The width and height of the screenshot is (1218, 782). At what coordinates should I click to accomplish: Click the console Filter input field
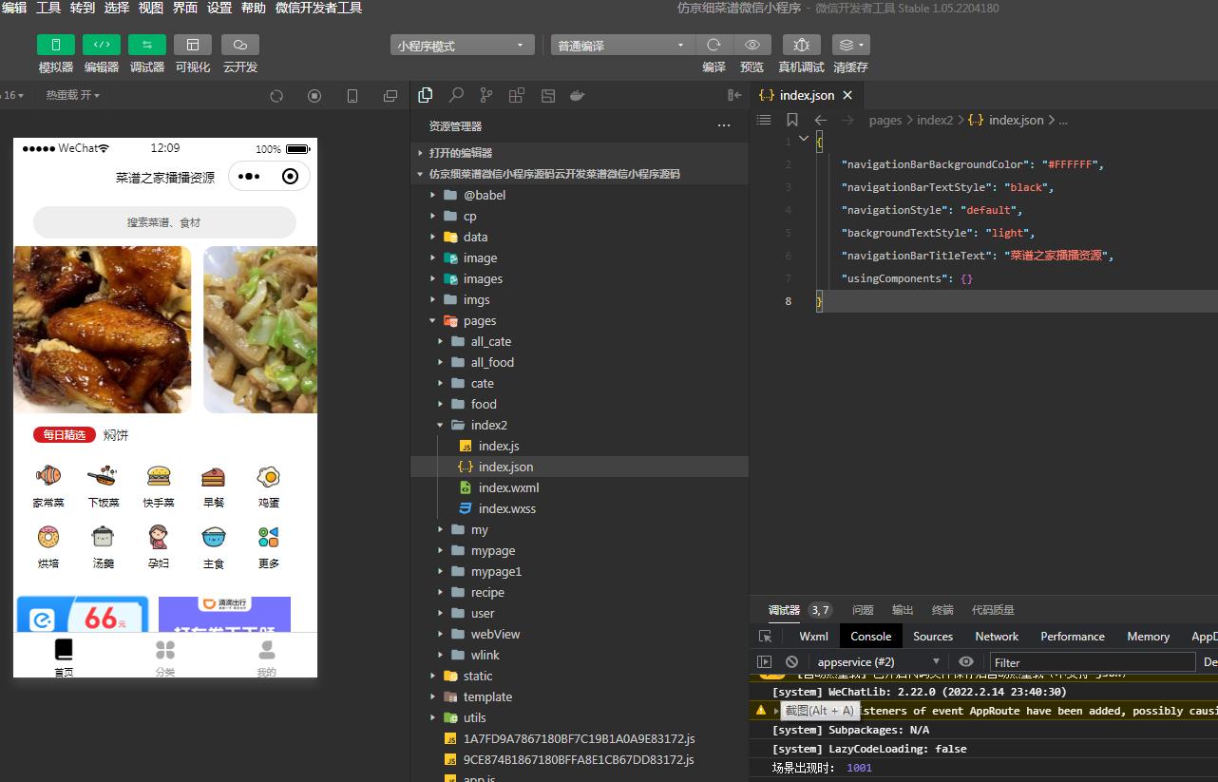tap(1093, 662)
